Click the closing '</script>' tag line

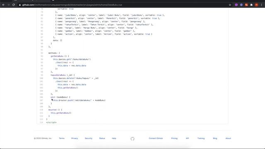click(51, 123)
